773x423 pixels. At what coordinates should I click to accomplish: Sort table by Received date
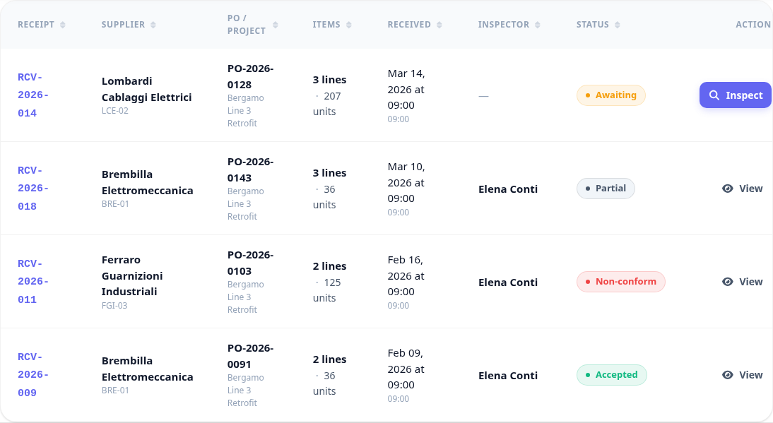click(x=439, y=25)
